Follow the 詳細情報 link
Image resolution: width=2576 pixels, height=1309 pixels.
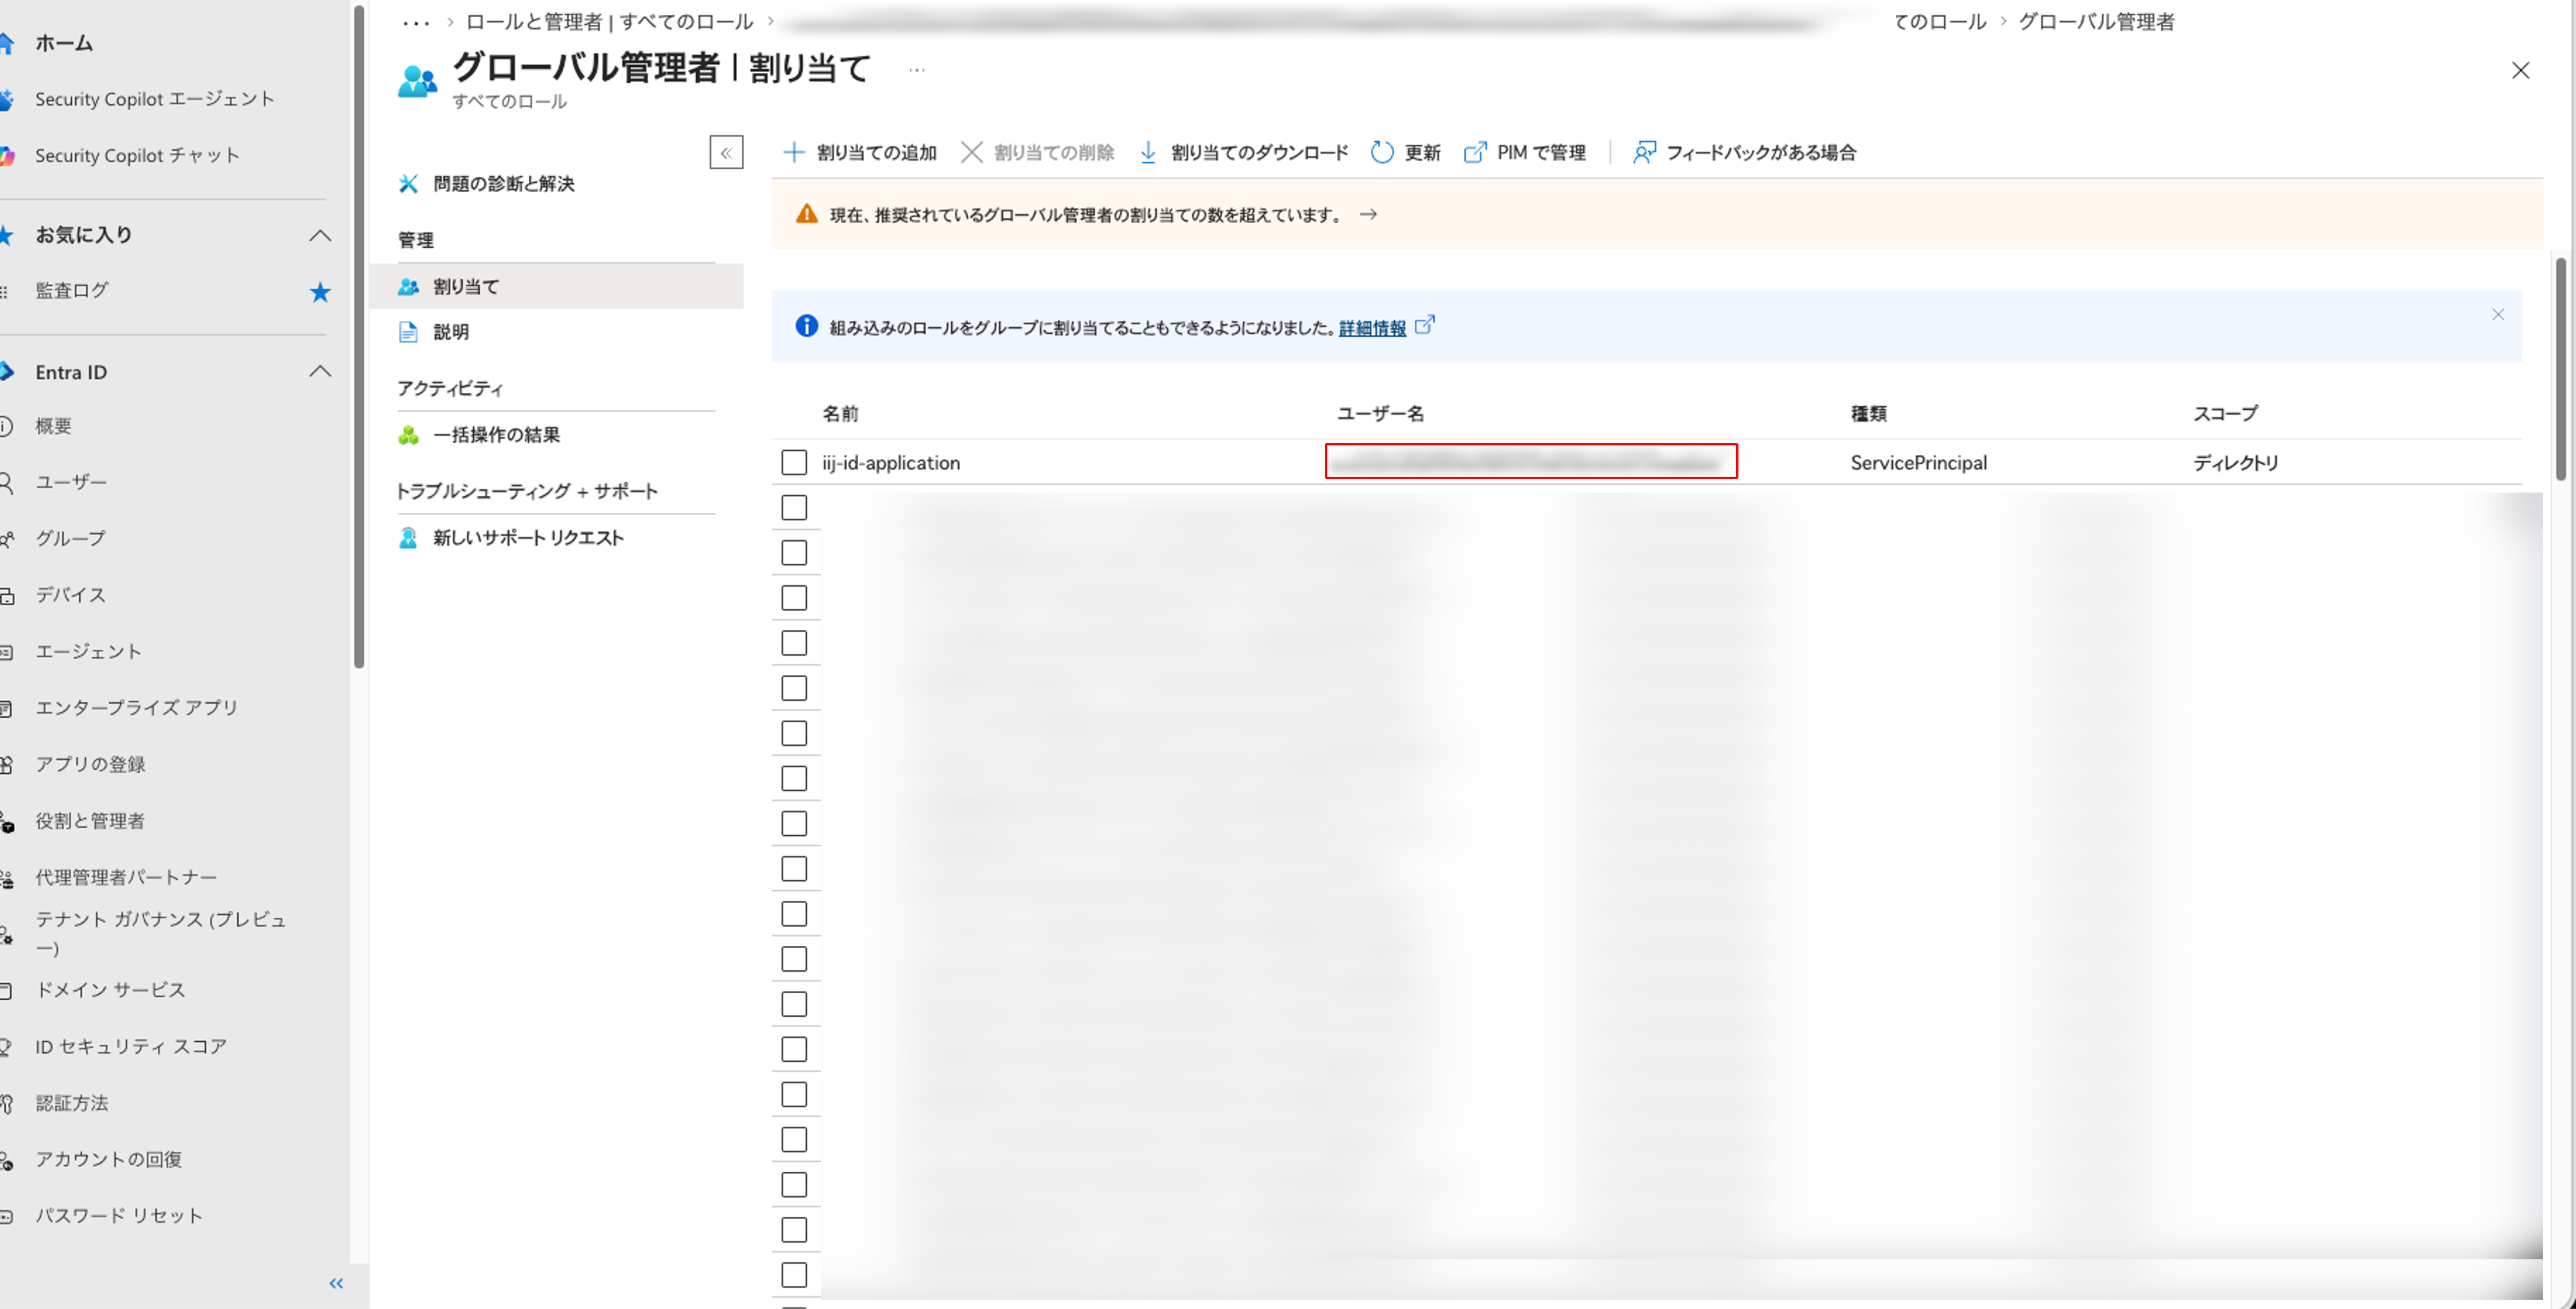click(x=1372, y=328)
